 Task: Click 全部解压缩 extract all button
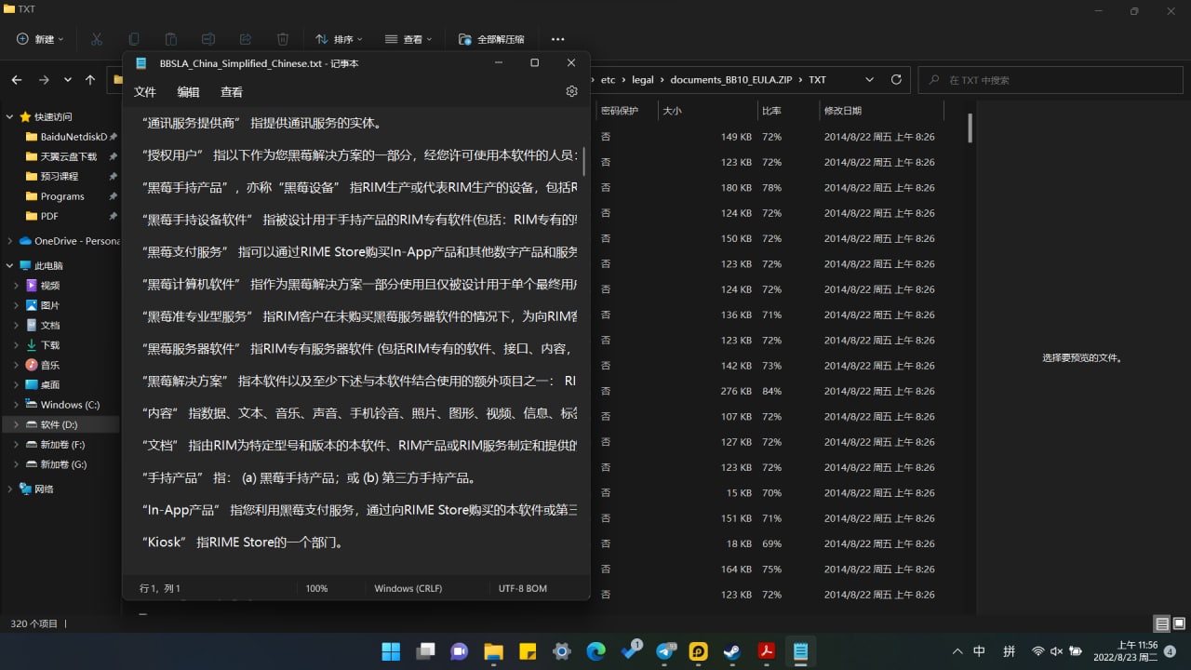(491, 39)
